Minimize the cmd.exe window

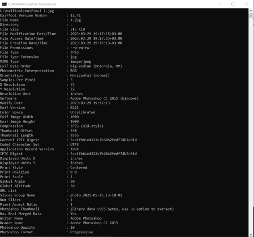pos(219,4)
